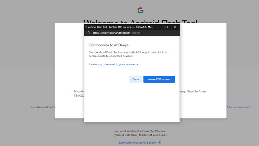259x146 pixels.
Task: Minimize the Confirm ADB key access popup
Action: [158, 27]
